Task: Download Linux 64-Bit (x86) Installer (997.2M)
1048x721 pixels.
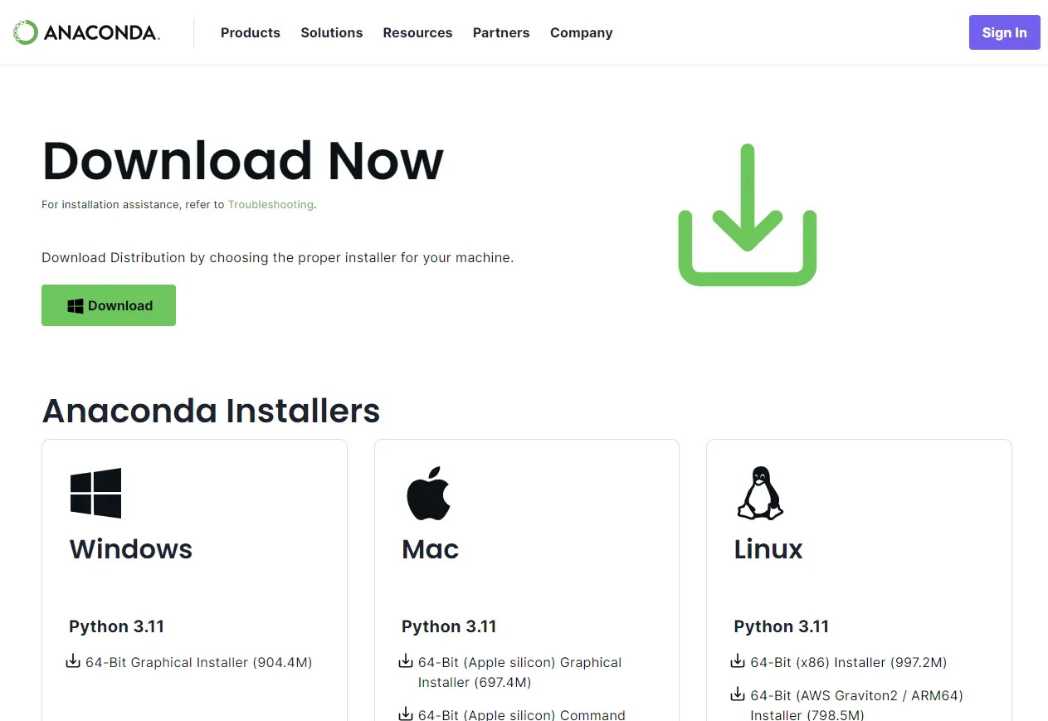Action: click(849, 662)
